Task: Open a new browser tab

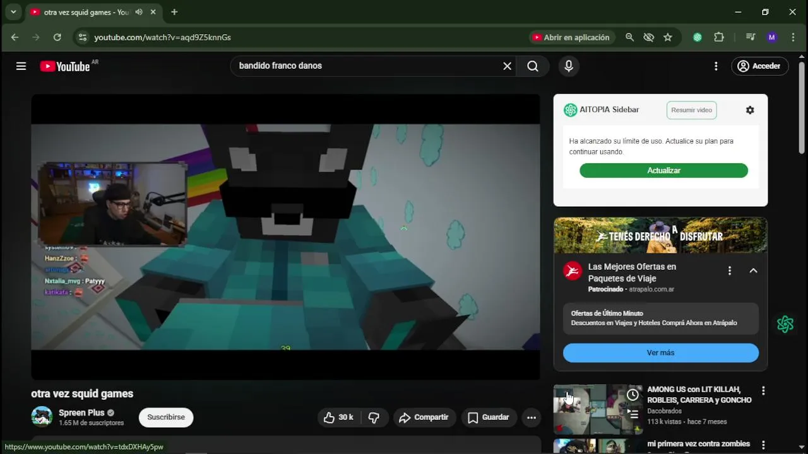Action: tap(174, 12)
